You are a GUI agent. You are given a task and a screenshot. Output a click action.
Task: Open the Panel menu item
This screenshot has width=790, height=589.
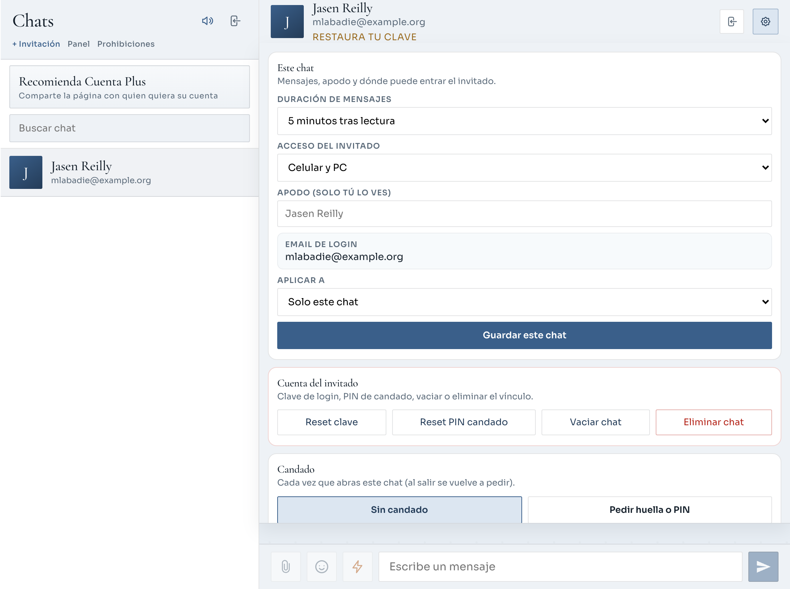coord(79,44)
